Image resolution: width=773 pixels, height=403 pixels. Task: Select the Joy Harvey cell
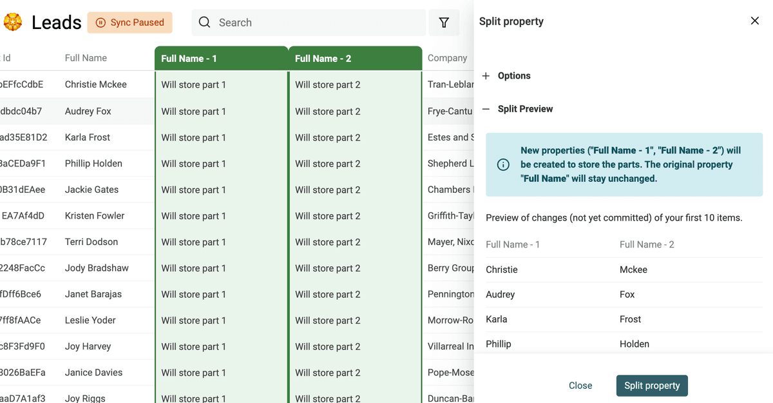[88, 346]
